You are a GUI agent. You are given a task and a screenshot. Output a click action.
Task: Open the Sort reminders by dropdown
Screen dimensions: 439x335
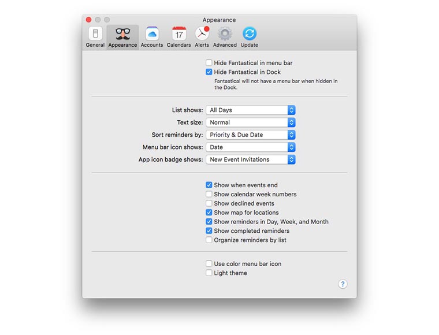251,135
